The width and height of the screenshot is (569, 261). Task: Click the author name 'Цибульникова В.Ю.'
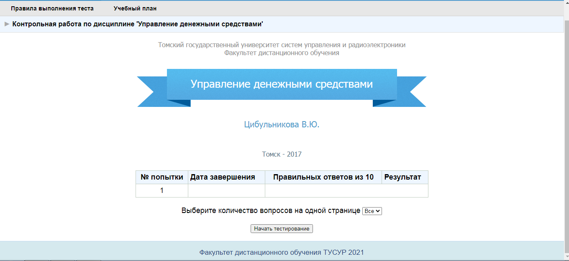(282, 124)
